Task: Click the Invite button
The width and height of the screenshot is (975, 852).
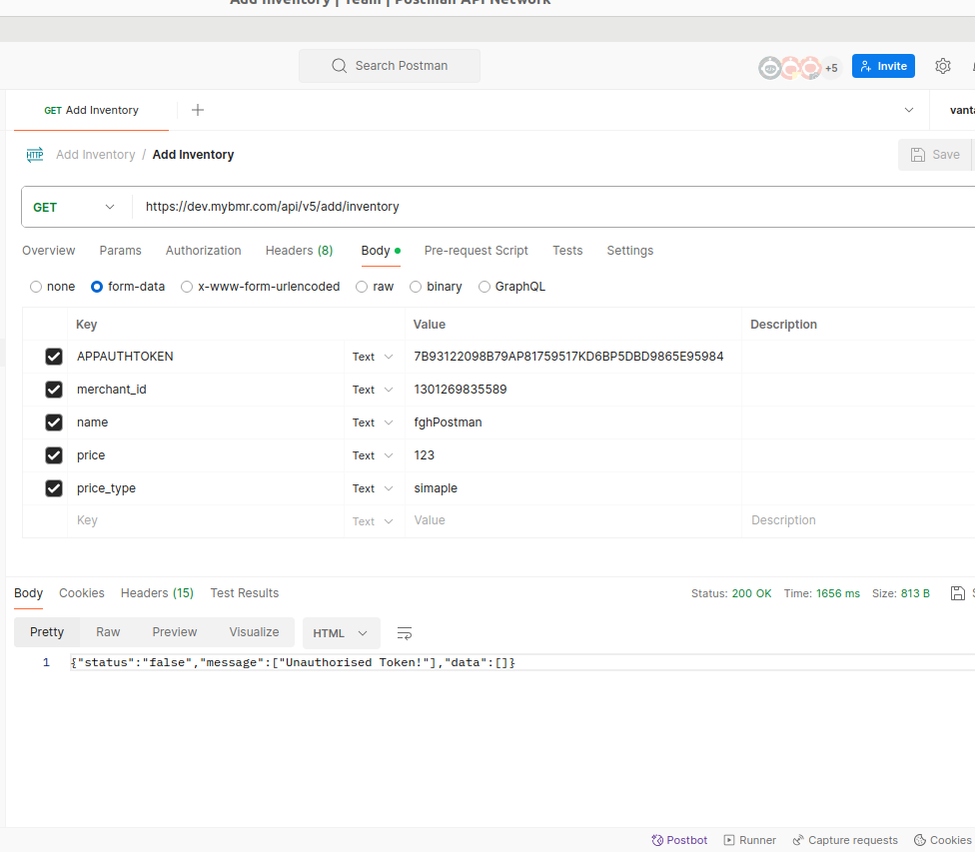Action: pos(883,66)
